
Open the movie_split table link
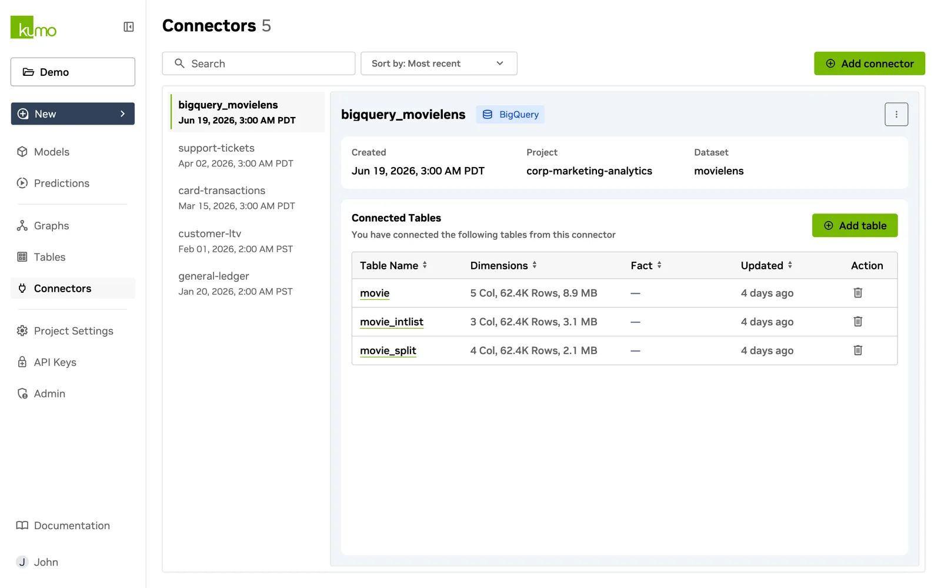388,350
